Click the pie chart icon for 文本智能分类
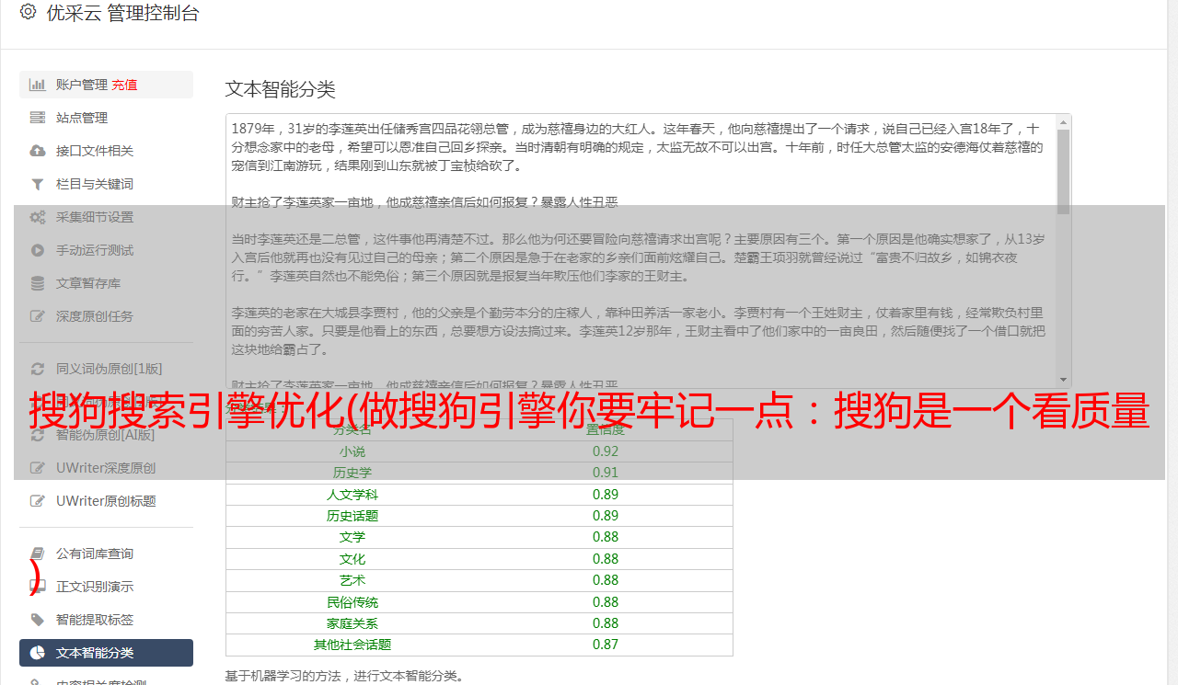 point(38,653)
